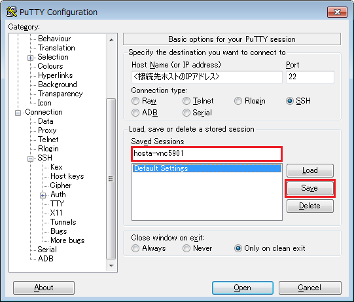Open the Hyperlinks category

(x=56, y=75)
